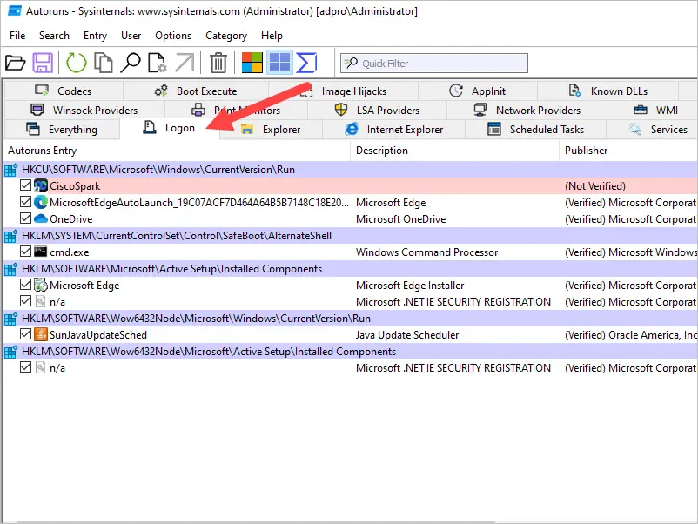Open the File menu
The image size is (698, 524).
click(17, 36)
